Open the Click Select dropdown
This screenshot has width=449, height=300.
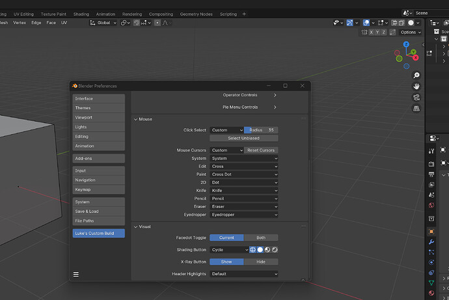click(x=227, y=130)
